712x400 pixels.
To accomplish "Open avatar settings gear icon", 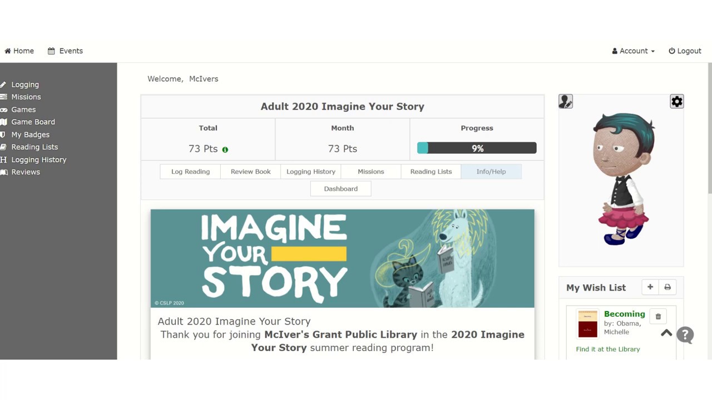I will pos(676,102).
